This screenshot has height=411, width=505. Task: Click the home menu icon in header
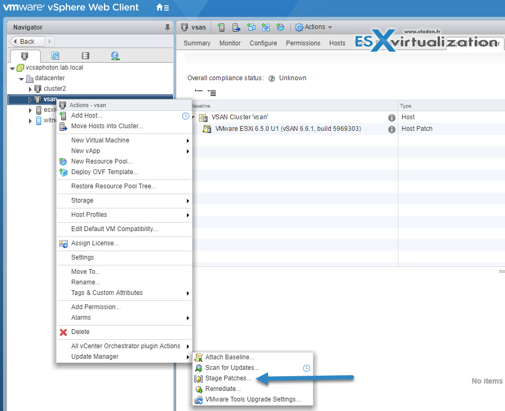[x=163, y=7]
